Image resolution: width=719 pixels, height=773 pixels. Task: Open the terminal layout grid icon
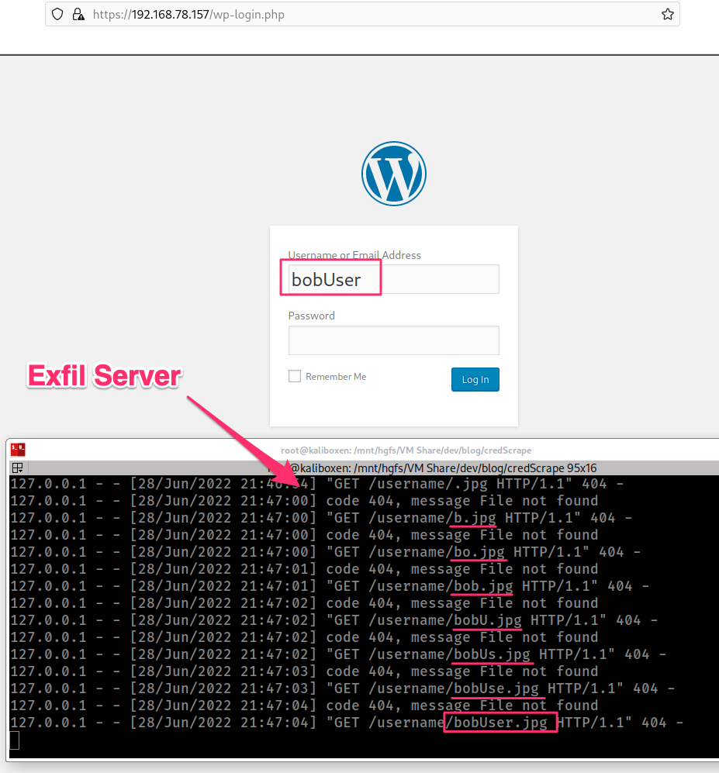[18, 468]
